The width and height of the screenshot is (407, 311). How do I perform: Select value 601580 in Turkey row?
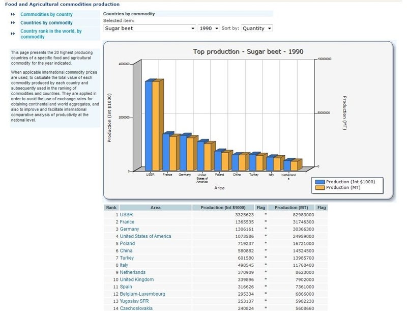[246, 258]
